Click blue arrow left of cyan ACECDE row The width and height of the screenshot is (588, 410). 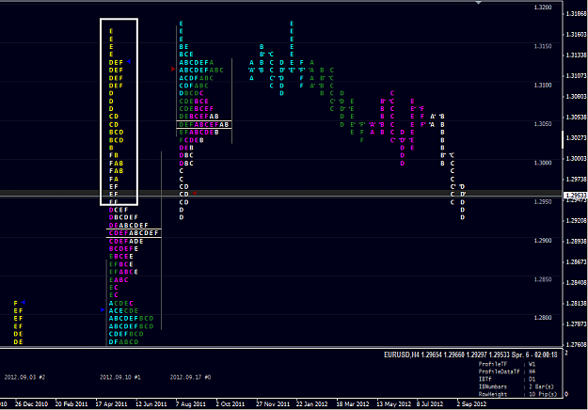pyautogui.click(x=103, y=309)
